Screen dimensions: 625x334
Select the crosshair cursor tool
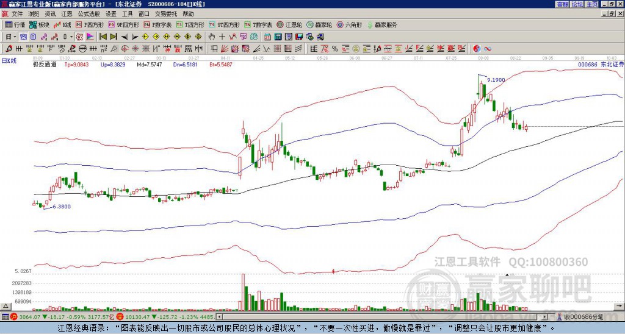coord(222,37)
